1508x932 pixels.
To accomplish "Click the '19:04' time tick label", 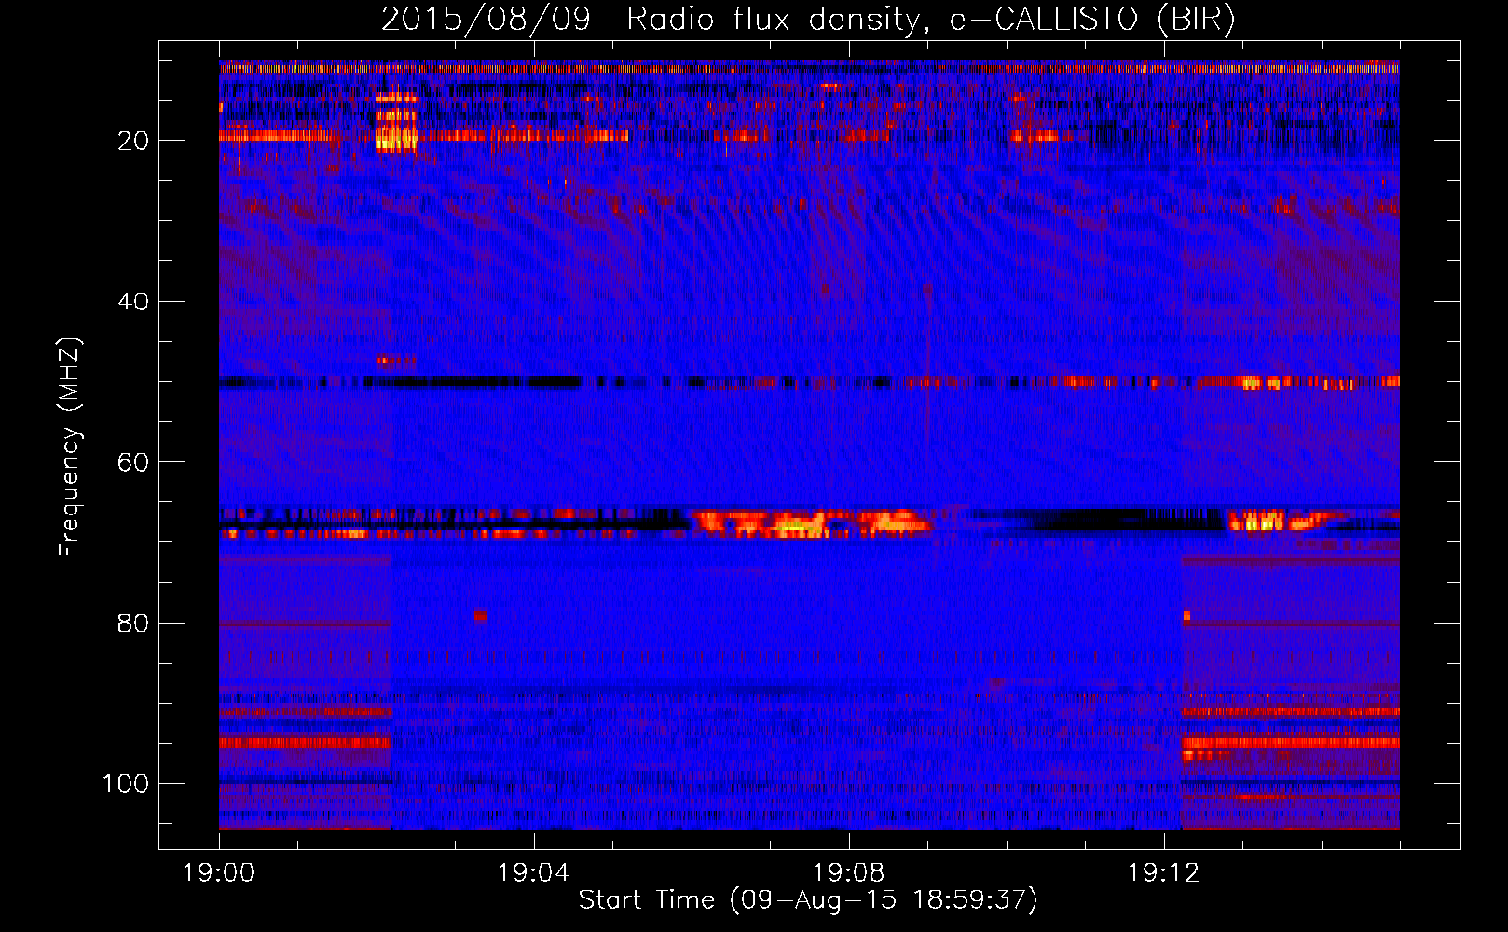I will tap(534, 873).
